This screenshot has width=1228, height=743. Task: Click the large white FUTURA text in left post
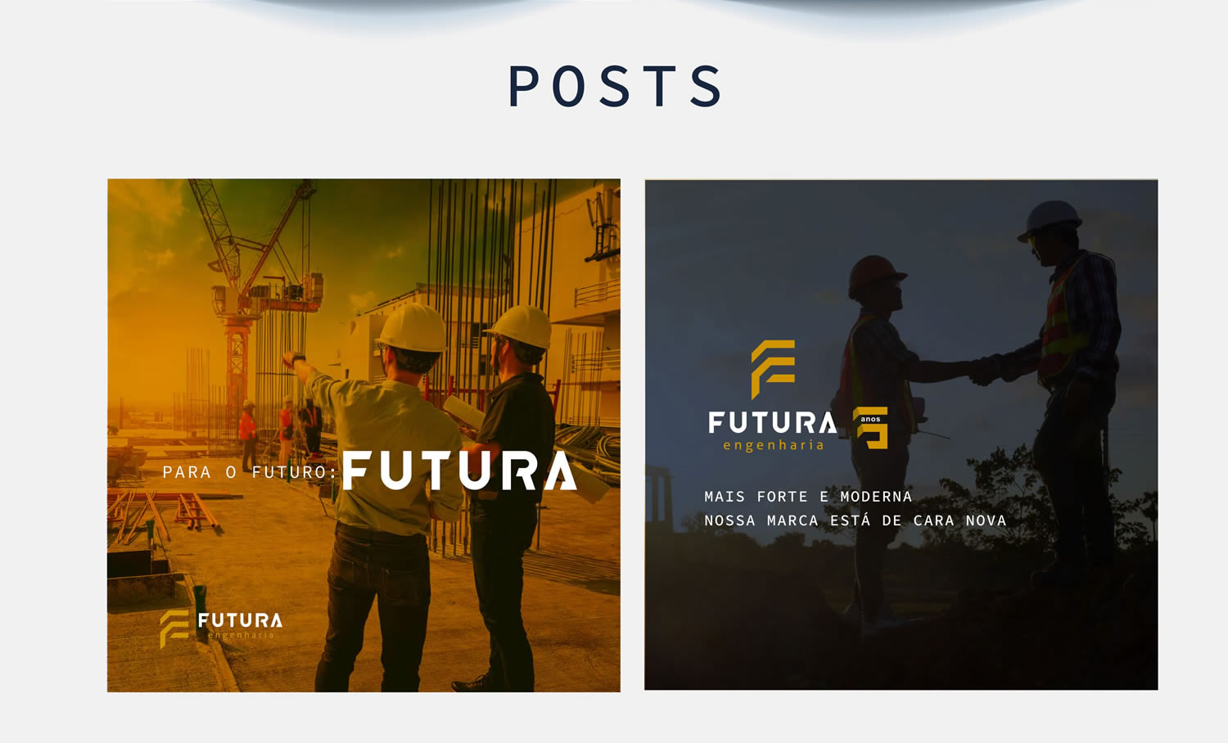tap(459, 471)
